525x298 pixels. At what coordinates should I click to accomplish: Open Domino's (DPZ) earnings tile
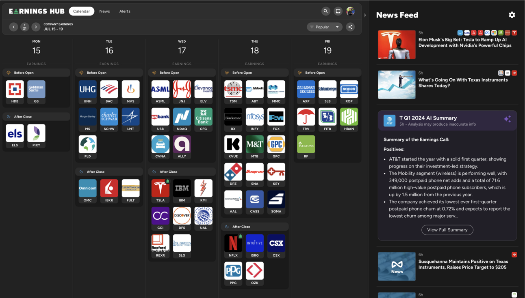[233, 172]
